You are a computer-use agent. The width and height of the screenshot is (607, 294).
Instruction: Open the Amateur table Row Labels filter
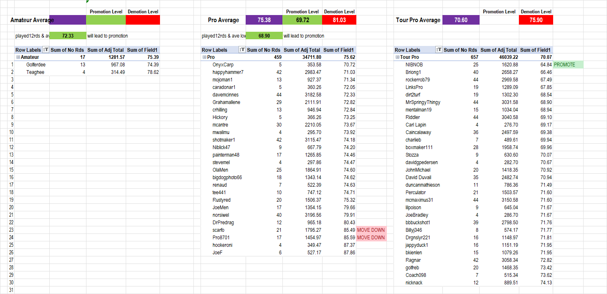pos(46,50)
